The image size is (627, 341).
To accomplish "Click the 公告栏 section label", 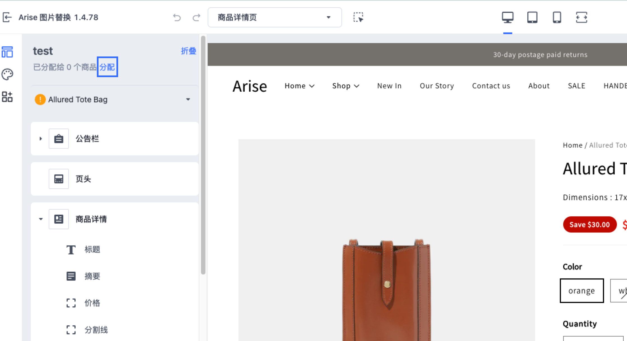I will point(87,139).
